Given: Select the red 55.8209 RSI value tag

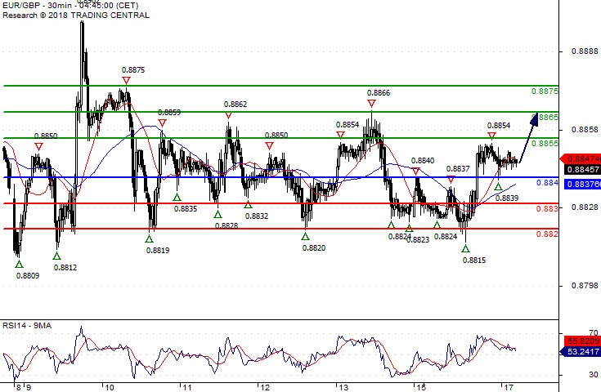Looking at the screenshot, I should pos(582,341).
